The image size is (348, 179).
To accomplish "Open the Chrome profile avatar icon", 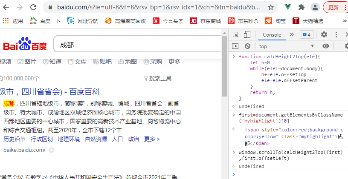I will coord(315,7).
